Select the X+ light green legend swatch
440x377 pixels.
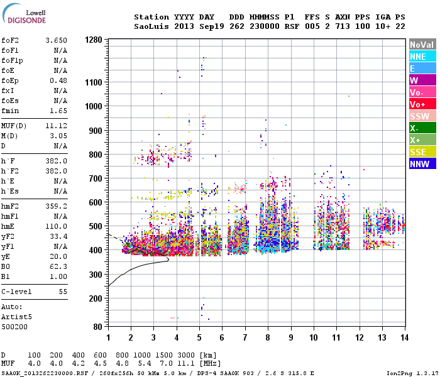[422, 140]
